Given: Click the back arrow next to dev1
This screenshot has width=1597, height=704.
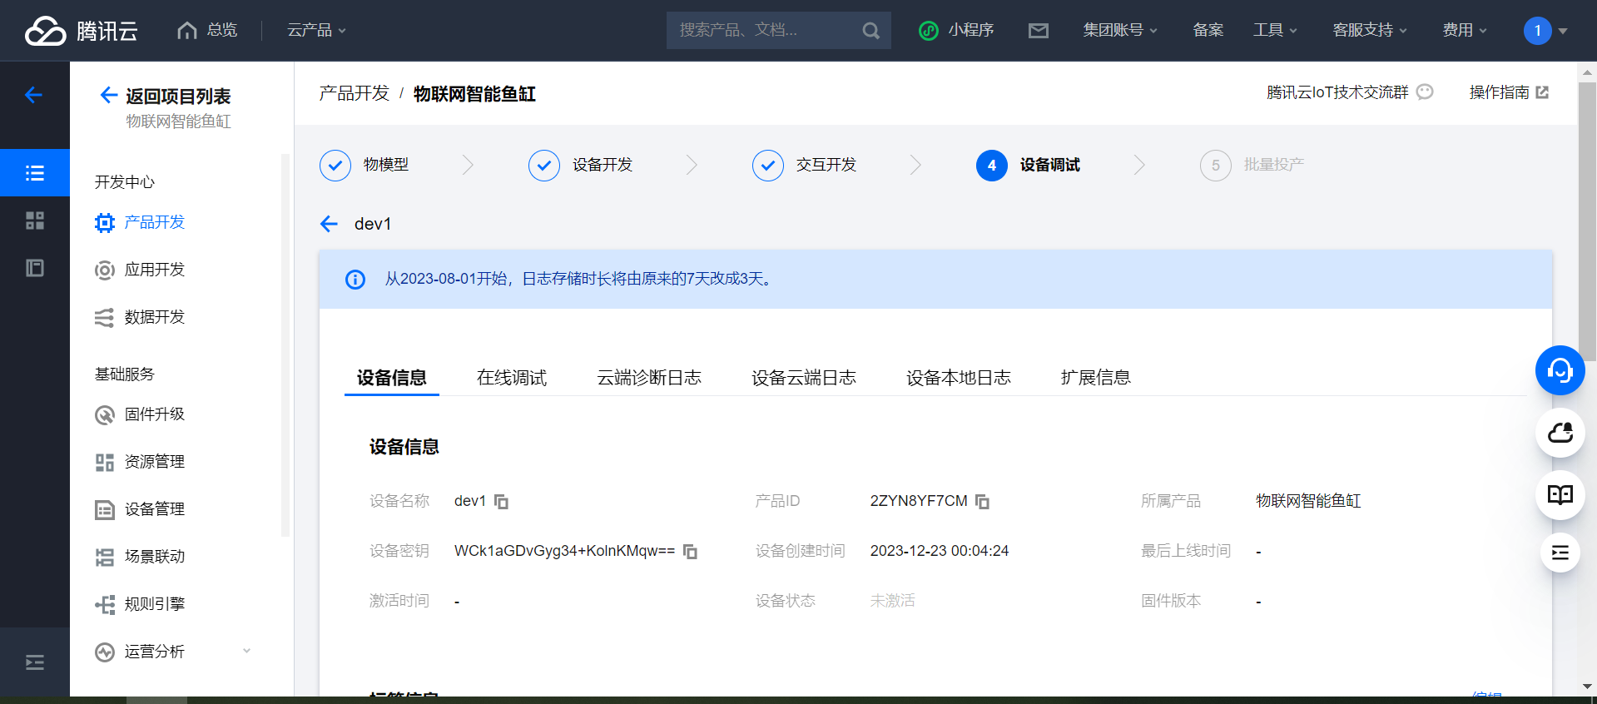Looking at the screenshot, I should [x=330, y=224].
